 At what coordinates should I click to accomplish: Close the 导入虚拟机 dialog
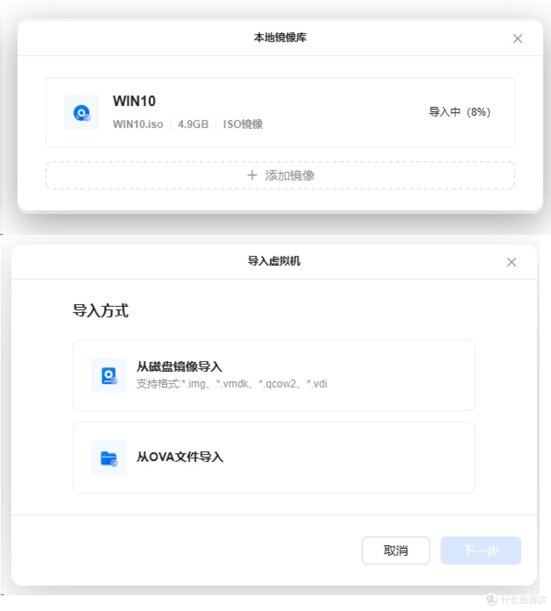point(511,262)
